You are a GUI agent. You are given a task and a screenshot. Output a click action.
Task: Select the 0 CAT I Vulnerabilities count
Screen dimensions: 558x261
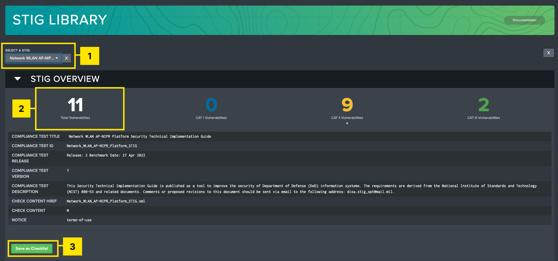pyautogui.click(x=211, y=105)
